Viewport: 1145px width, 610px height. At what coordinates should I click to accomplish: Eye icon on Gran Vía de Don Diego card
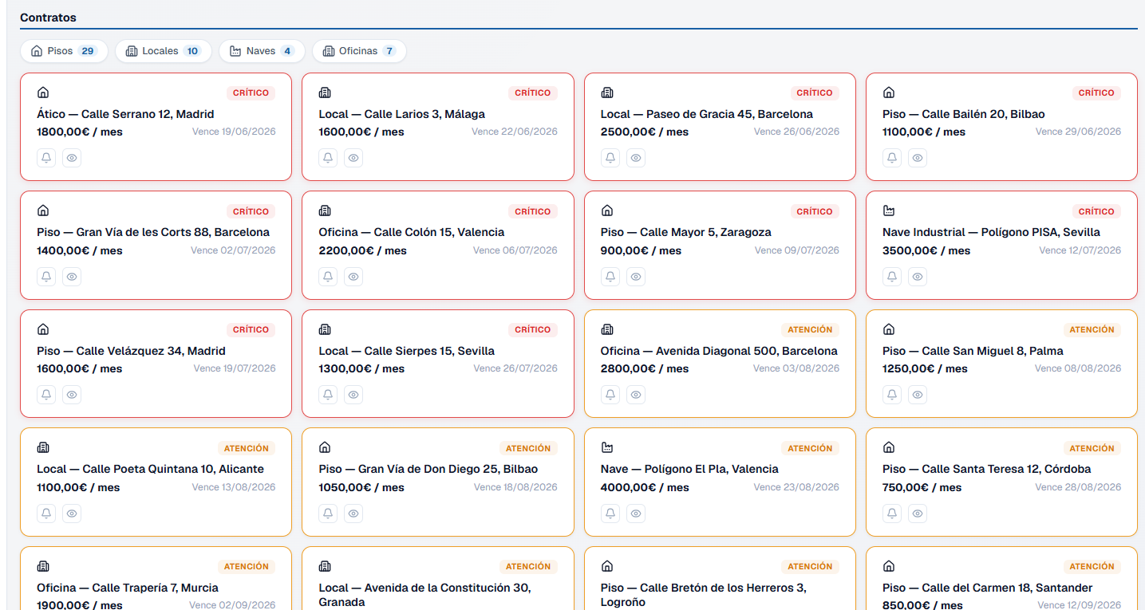(353, 514)
